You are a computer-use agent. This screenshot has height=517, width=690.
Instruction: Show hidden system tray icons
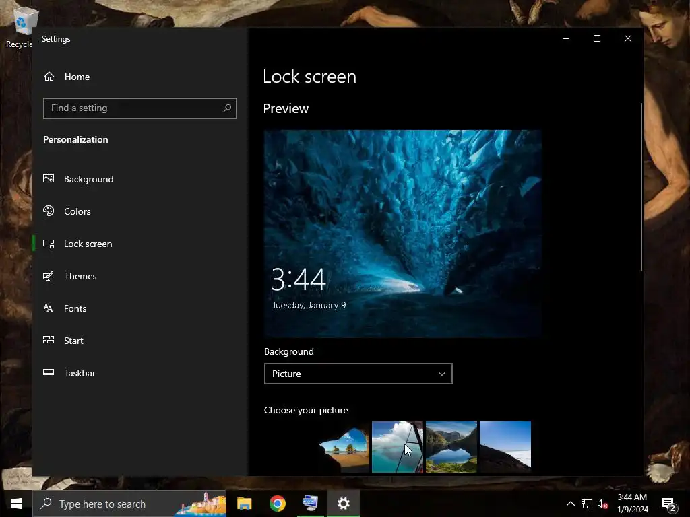[570, 504]
